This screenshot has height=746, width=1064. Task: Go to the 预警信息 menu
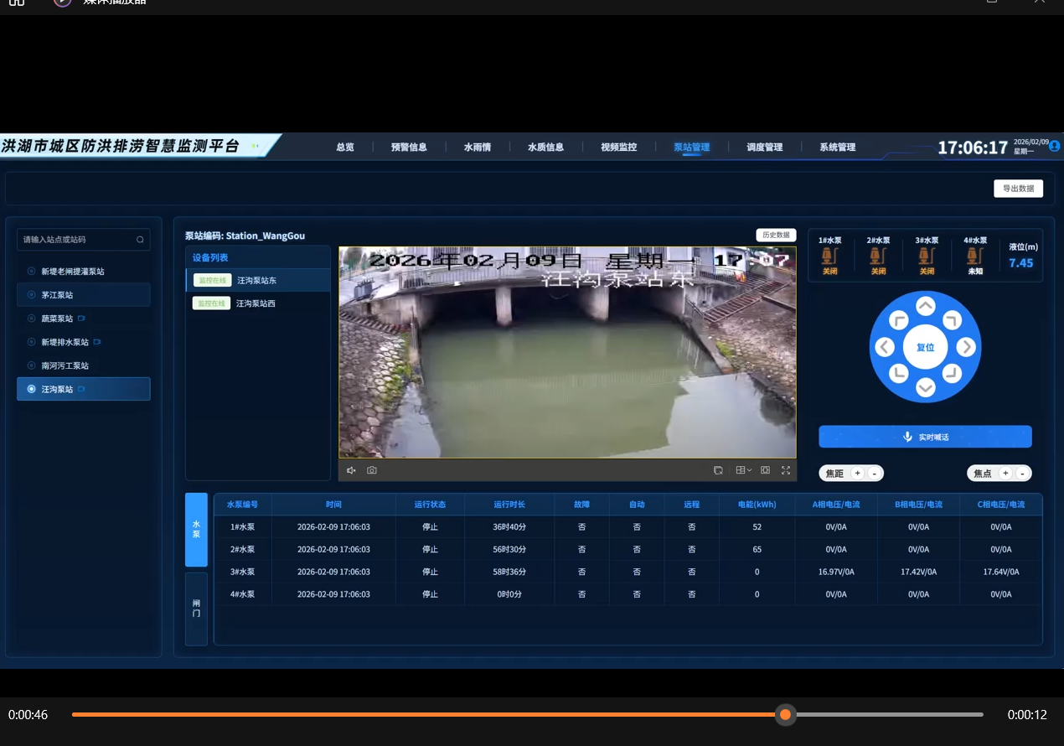[x=409, y=148]
